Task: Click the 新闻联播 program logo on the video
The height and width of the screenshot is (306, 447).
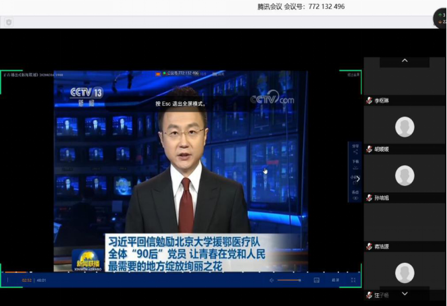Action: [x=88, y=260]
